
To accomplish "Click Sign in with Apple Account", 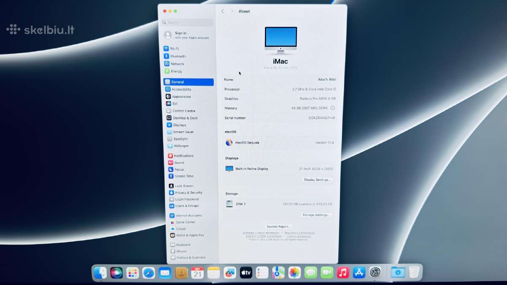I will coord(187,35).
